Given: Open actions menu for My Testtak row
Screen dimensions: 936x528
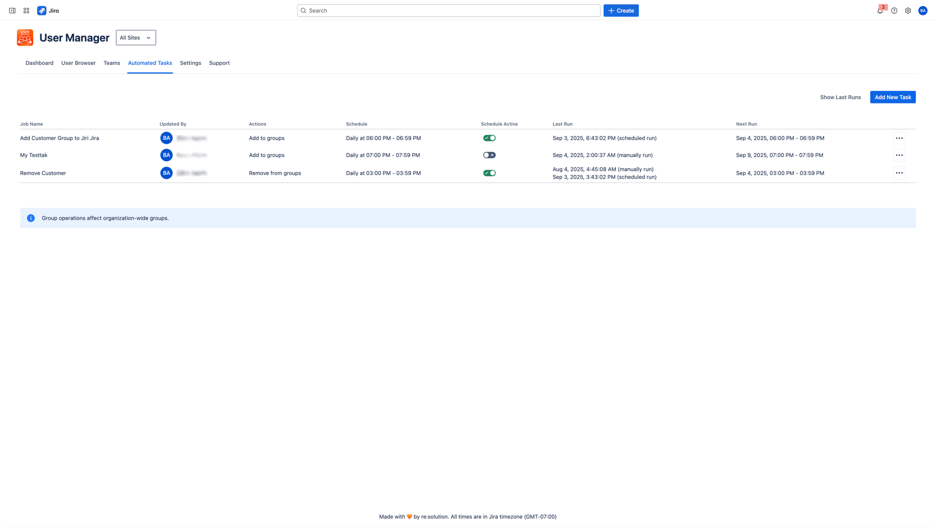Looking at the screenshot, I should tap(899, 155).
